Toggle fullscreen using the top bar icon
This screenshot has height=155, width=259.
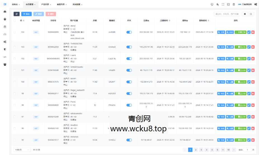click(x=223, y=4)
